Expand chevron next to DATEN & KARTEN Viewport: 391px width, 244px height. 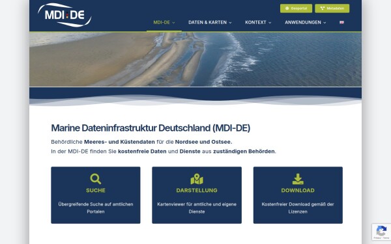coord(230,23)
